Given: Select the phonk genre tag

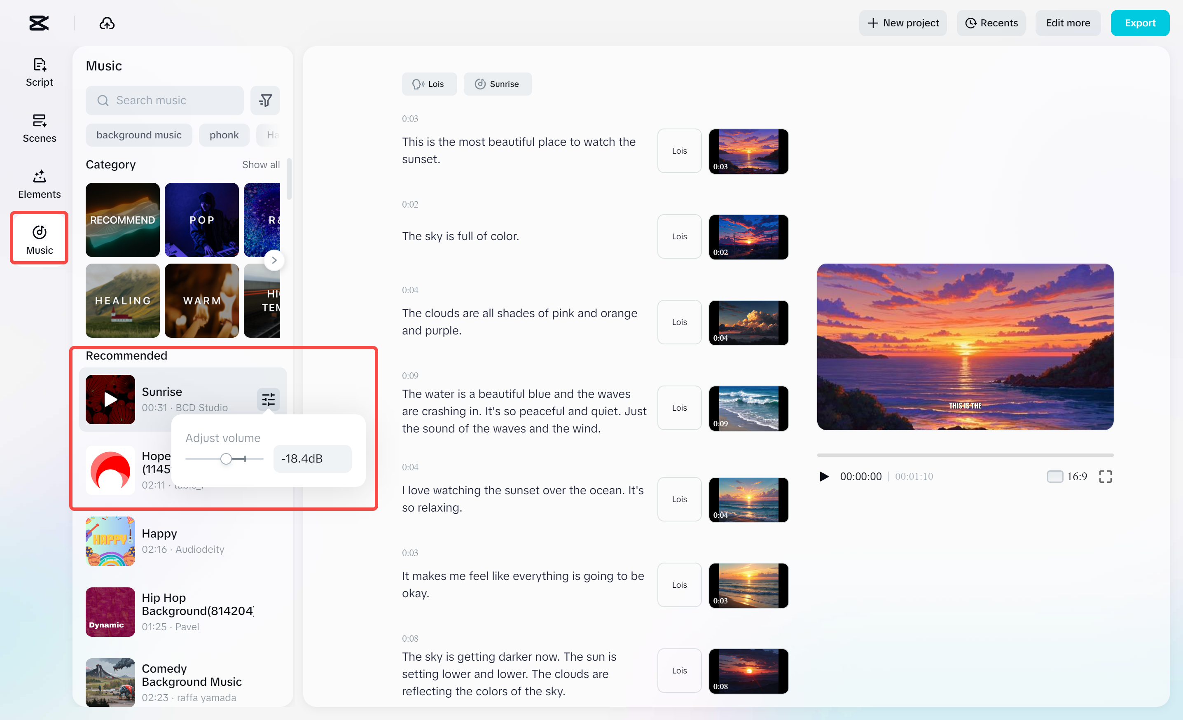Looking at the screenshot, I should point(224,135).
